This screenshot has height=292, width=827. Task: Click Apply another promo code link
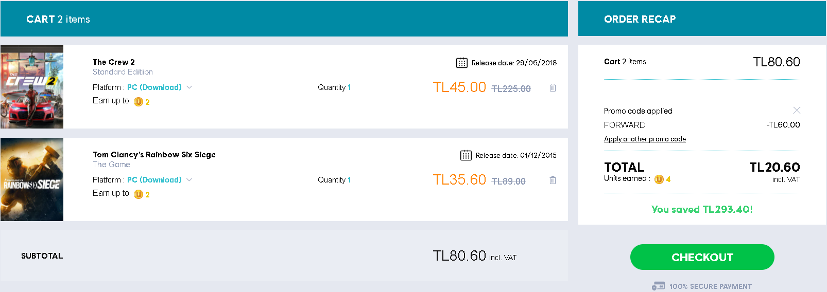coord(645,139)
